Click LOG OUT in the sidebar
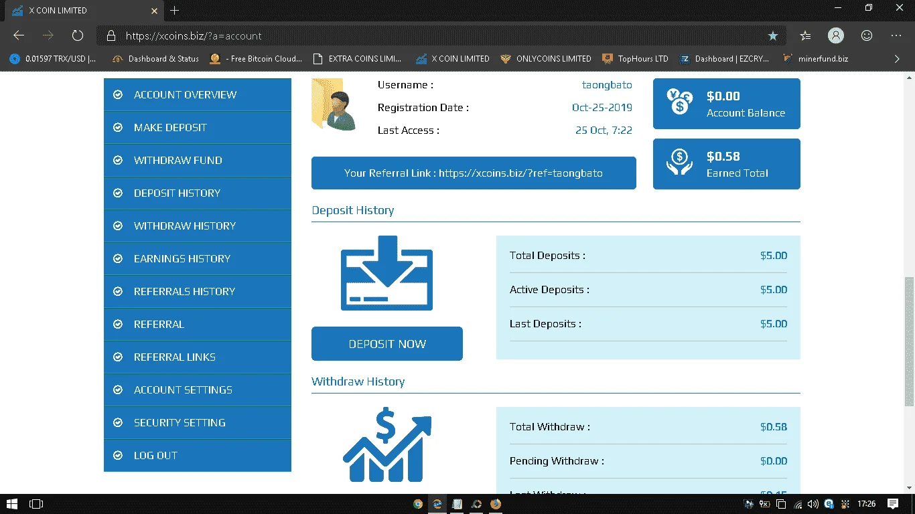 [x=198, y=455]
